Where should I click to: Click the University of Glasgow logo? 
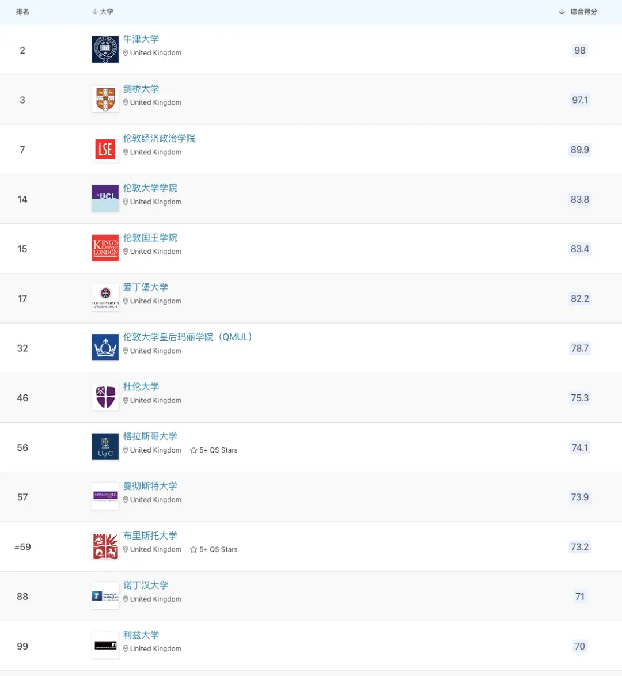click(x=105, y=447)
